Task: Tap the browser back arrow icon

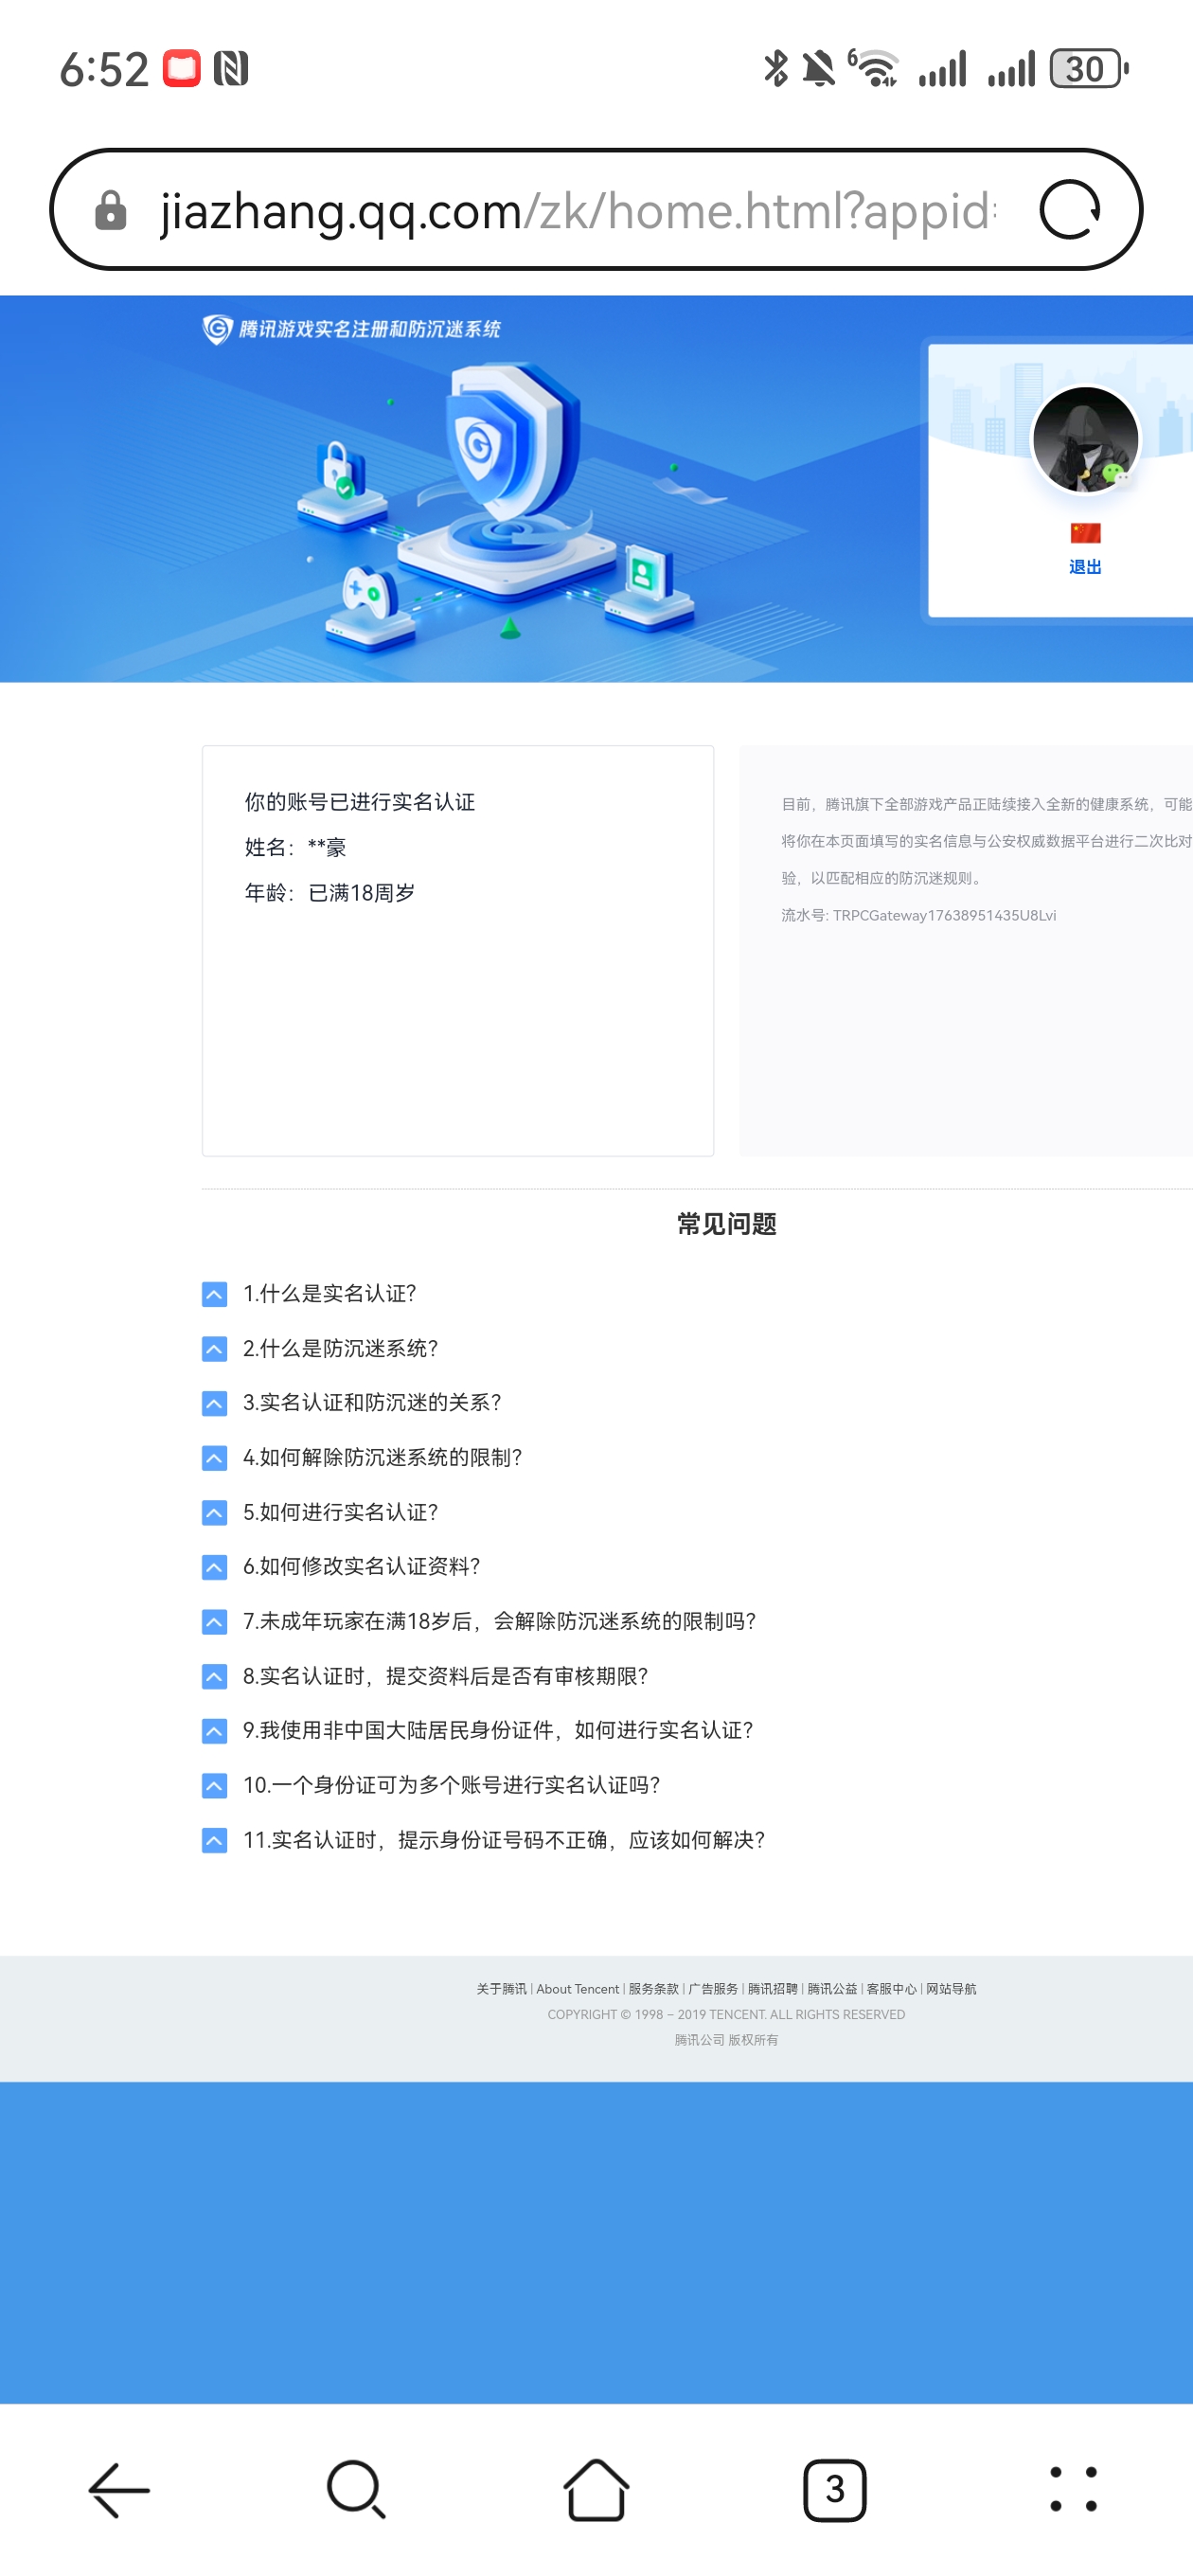Action: (x=119, y=2489)
